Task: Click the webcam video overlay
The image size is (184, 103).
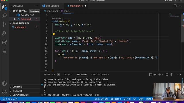Action: [168, 92]
